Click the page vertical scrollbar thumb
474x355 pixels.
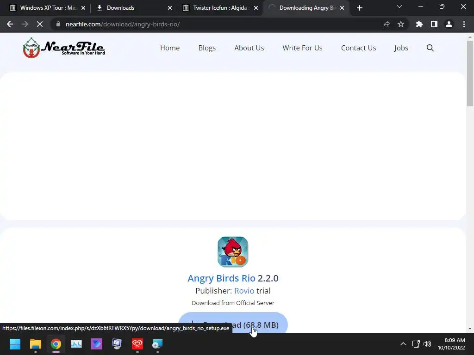click(x=470, y=73)
